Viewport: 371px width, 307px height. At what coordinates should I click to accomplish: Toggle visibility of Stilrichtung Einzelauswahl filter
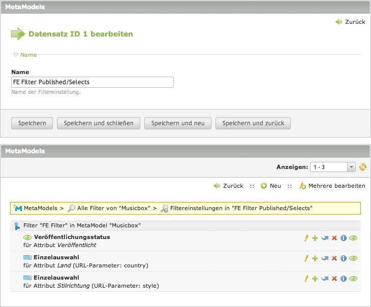353,279
